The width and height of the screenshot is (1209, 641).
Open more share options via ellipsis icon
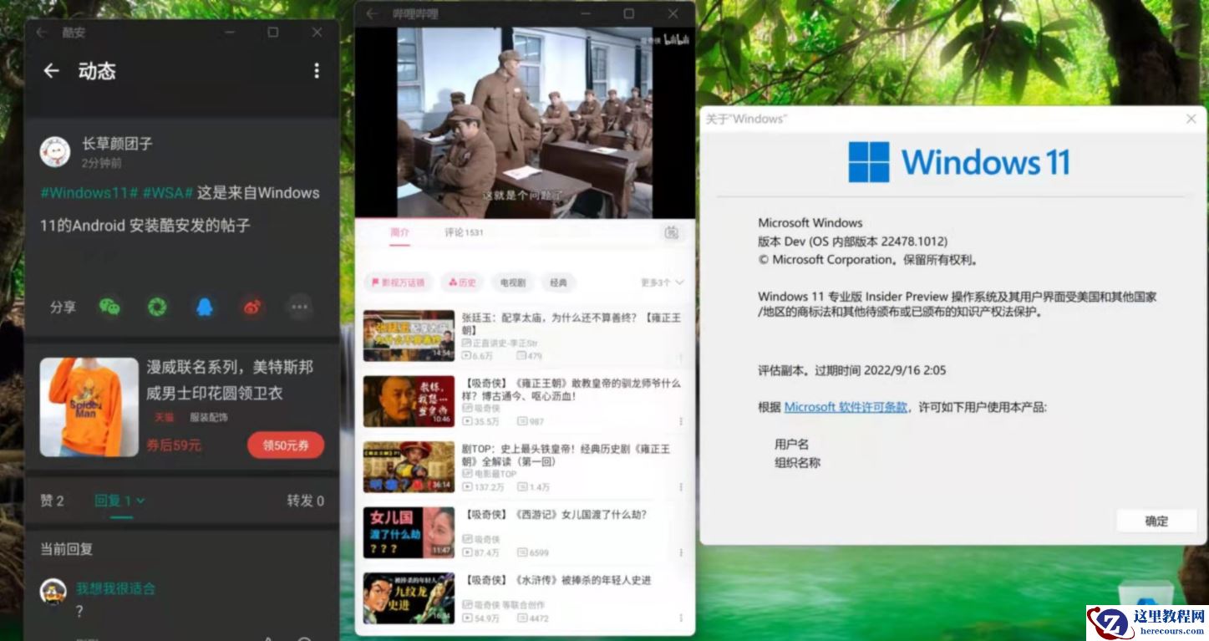click(298, 308)
